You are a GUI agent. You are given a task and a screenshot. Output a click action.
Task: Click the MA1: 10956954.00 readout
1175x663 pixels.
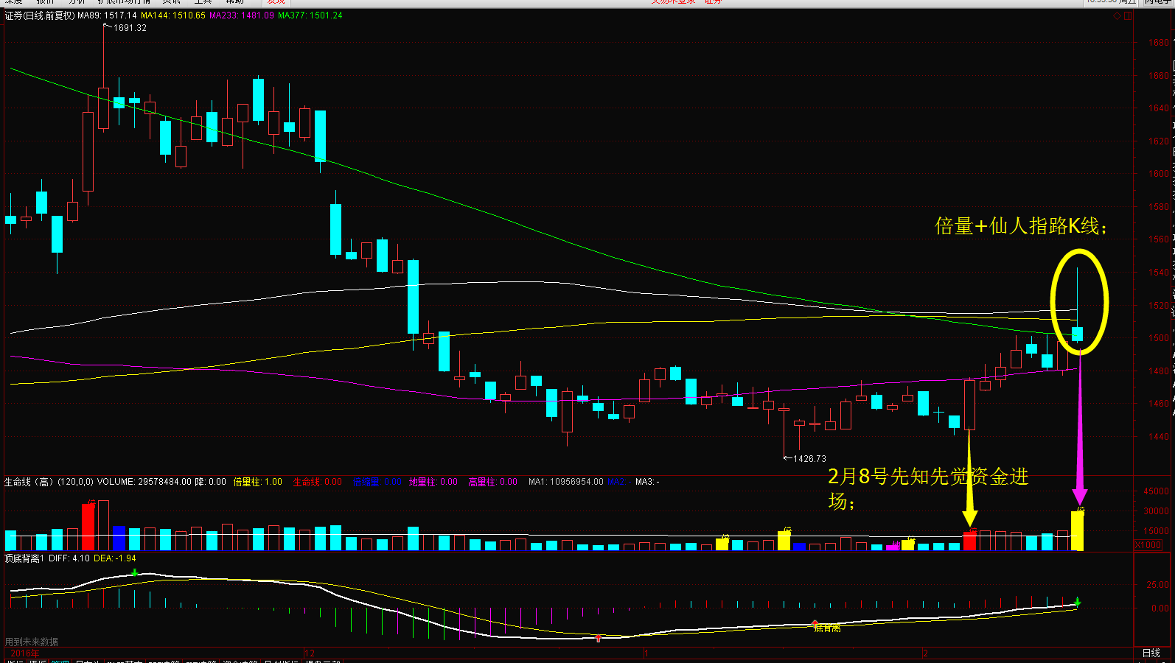click(x=566, y=482)
